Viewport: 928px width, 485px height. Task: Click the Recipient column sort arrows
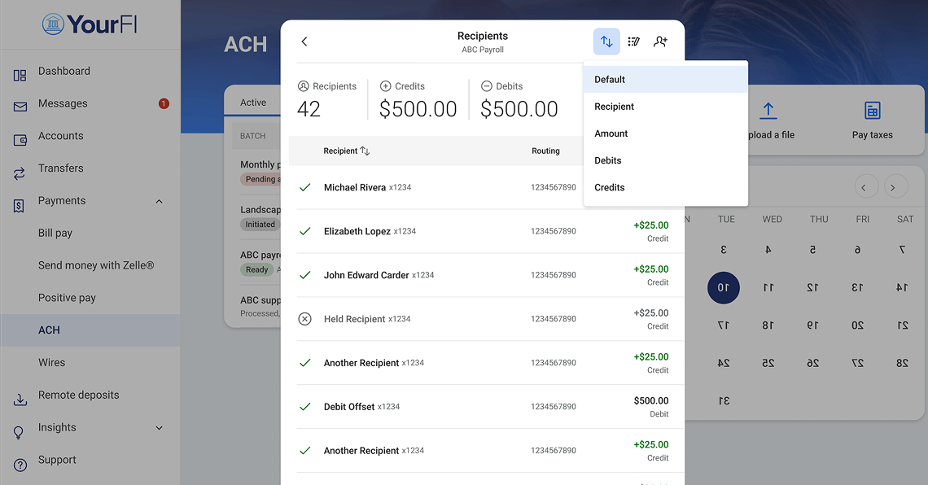[366, 151]
